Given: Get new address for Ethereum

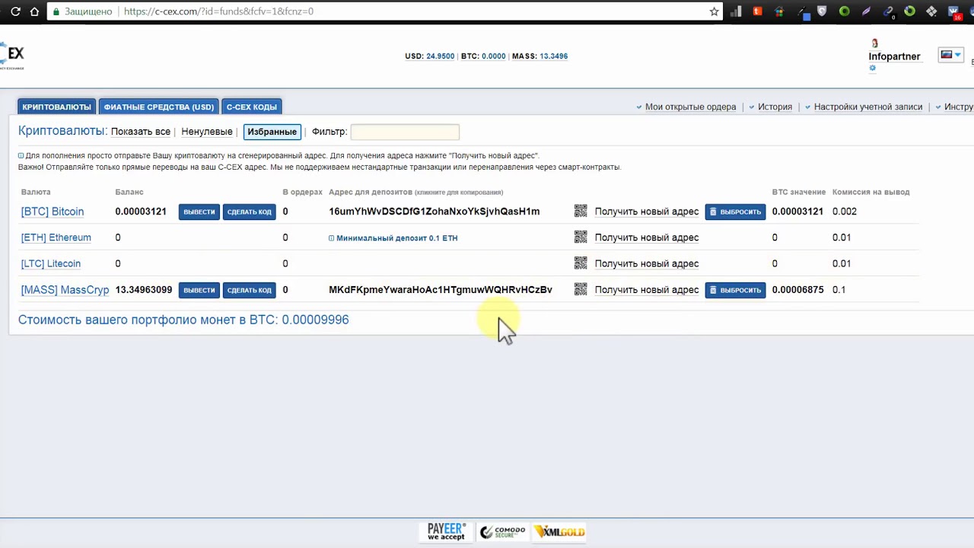Looking at the screenshot, I should [x=647, y=237].
